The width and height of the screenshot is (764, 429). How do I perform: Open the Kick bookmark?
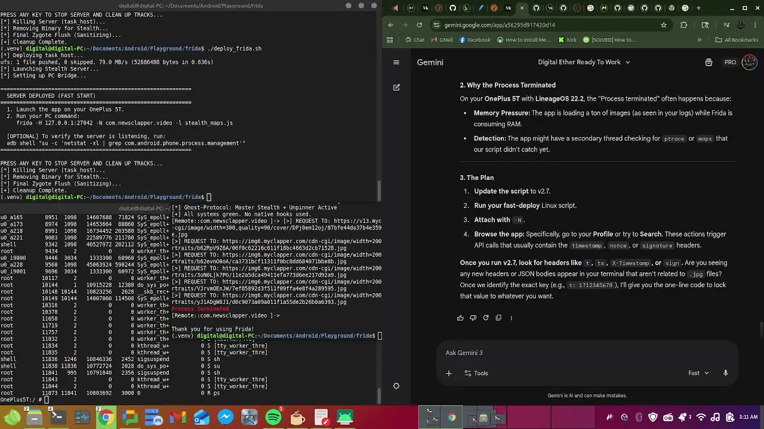click(568, 40)
